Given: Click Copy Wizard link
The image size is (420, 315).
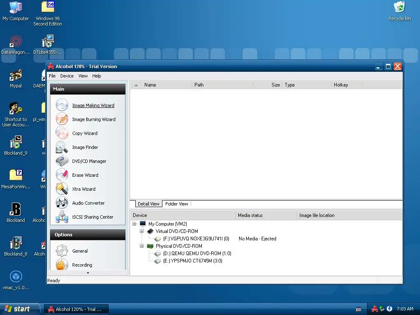Looking at the screenshot, I should pos(85,133).
